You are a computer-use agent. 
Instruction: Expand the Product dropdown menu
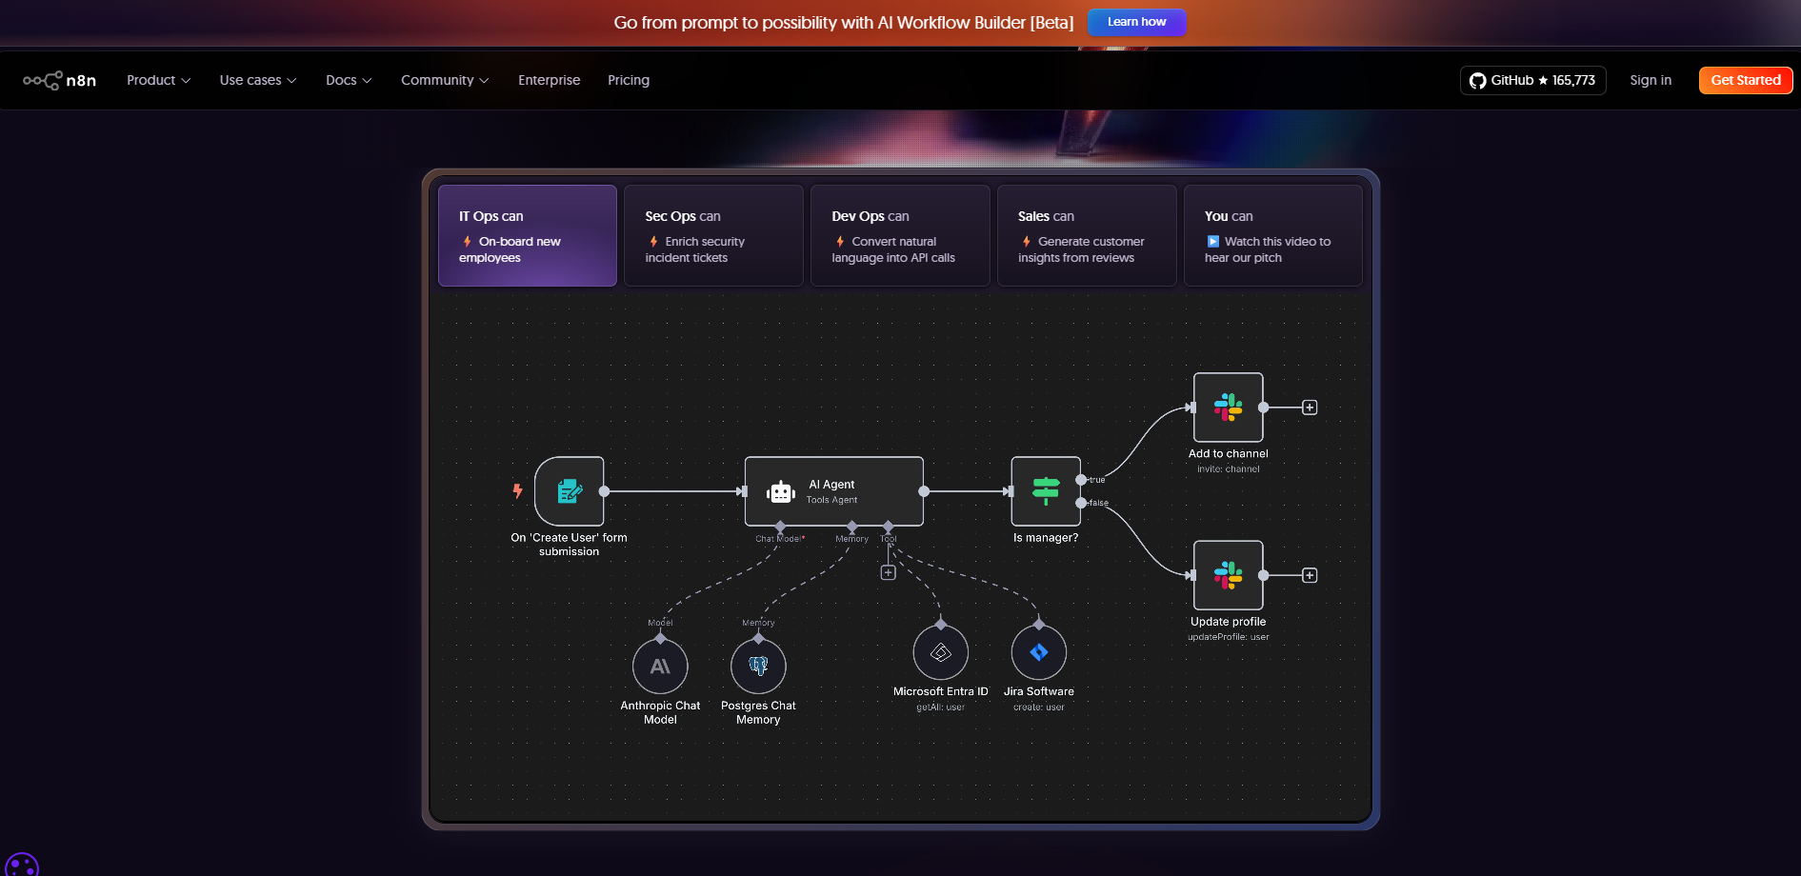[158, 81]
